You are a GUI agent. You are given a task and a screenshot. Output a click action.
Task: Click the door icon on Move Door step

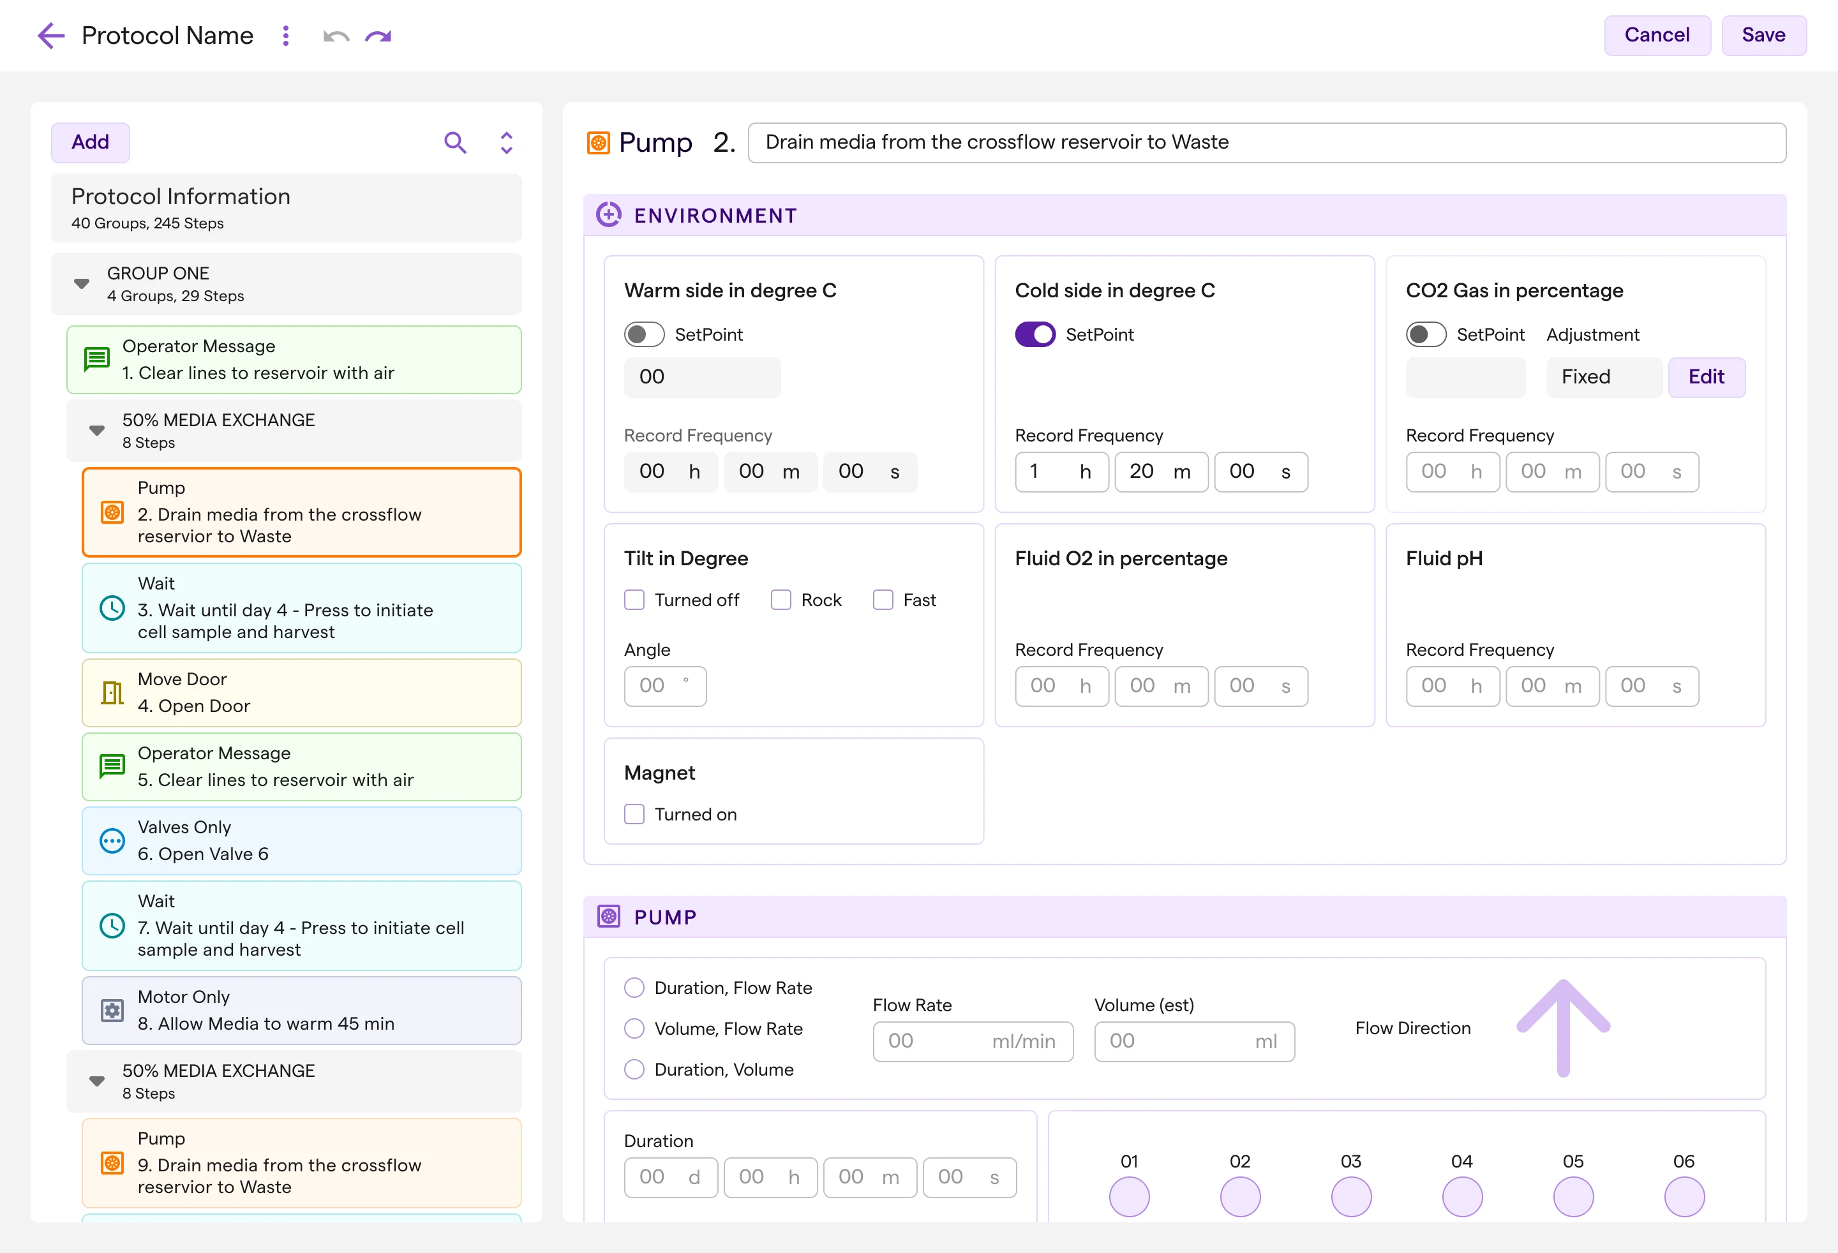point(112,692)
